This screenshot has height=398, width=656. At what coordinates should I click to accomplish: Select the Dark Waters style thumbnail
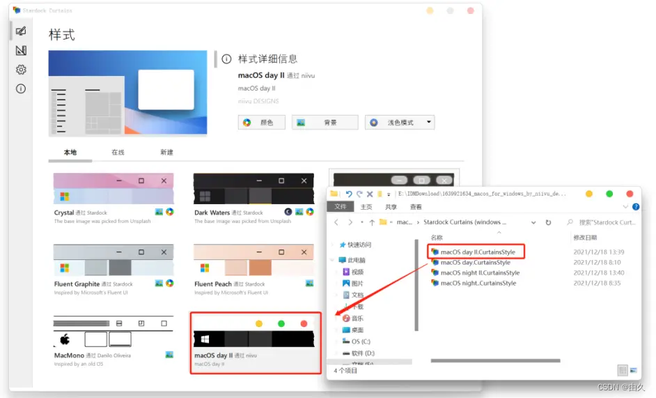253,188
